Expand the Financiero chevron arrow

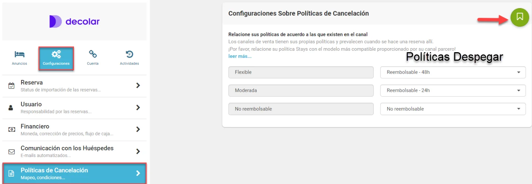(x=138, y=129)
